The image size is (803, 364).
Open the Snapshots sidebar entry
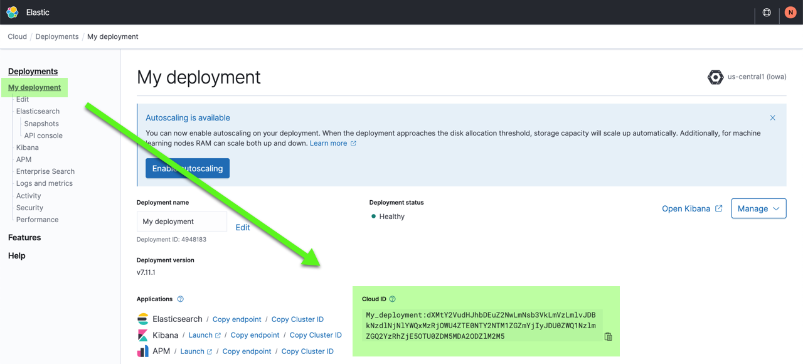(x=41, y=123)
